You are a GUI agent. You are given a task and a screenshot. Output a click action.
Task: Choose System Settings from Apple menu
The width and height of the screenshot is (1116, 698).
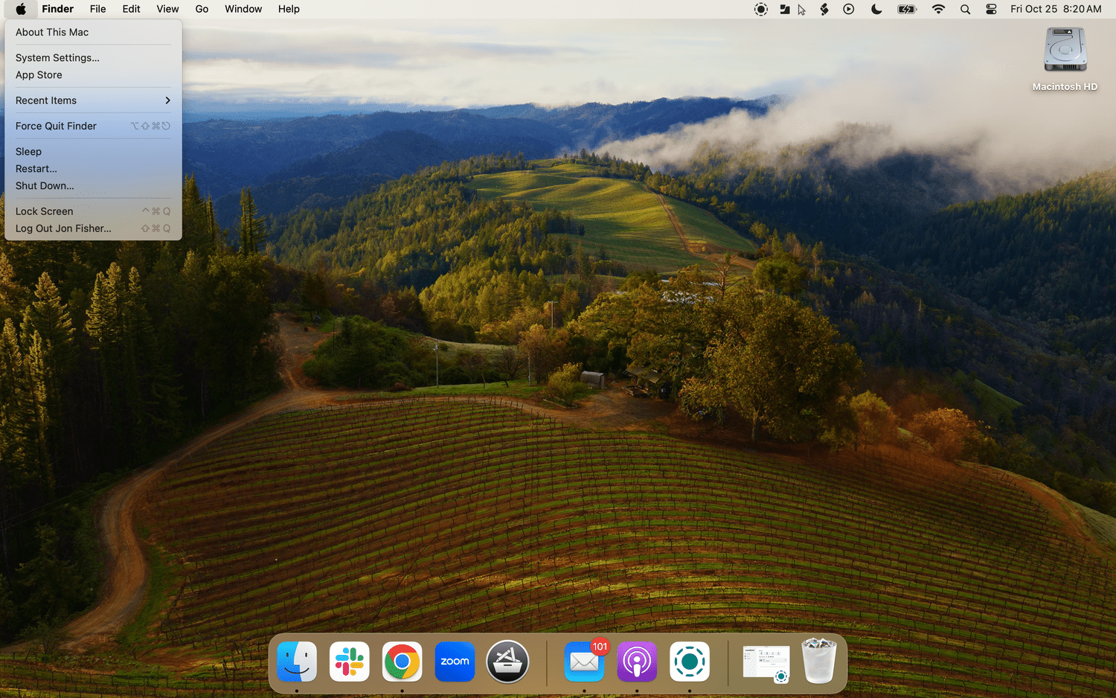coord(57,57)
